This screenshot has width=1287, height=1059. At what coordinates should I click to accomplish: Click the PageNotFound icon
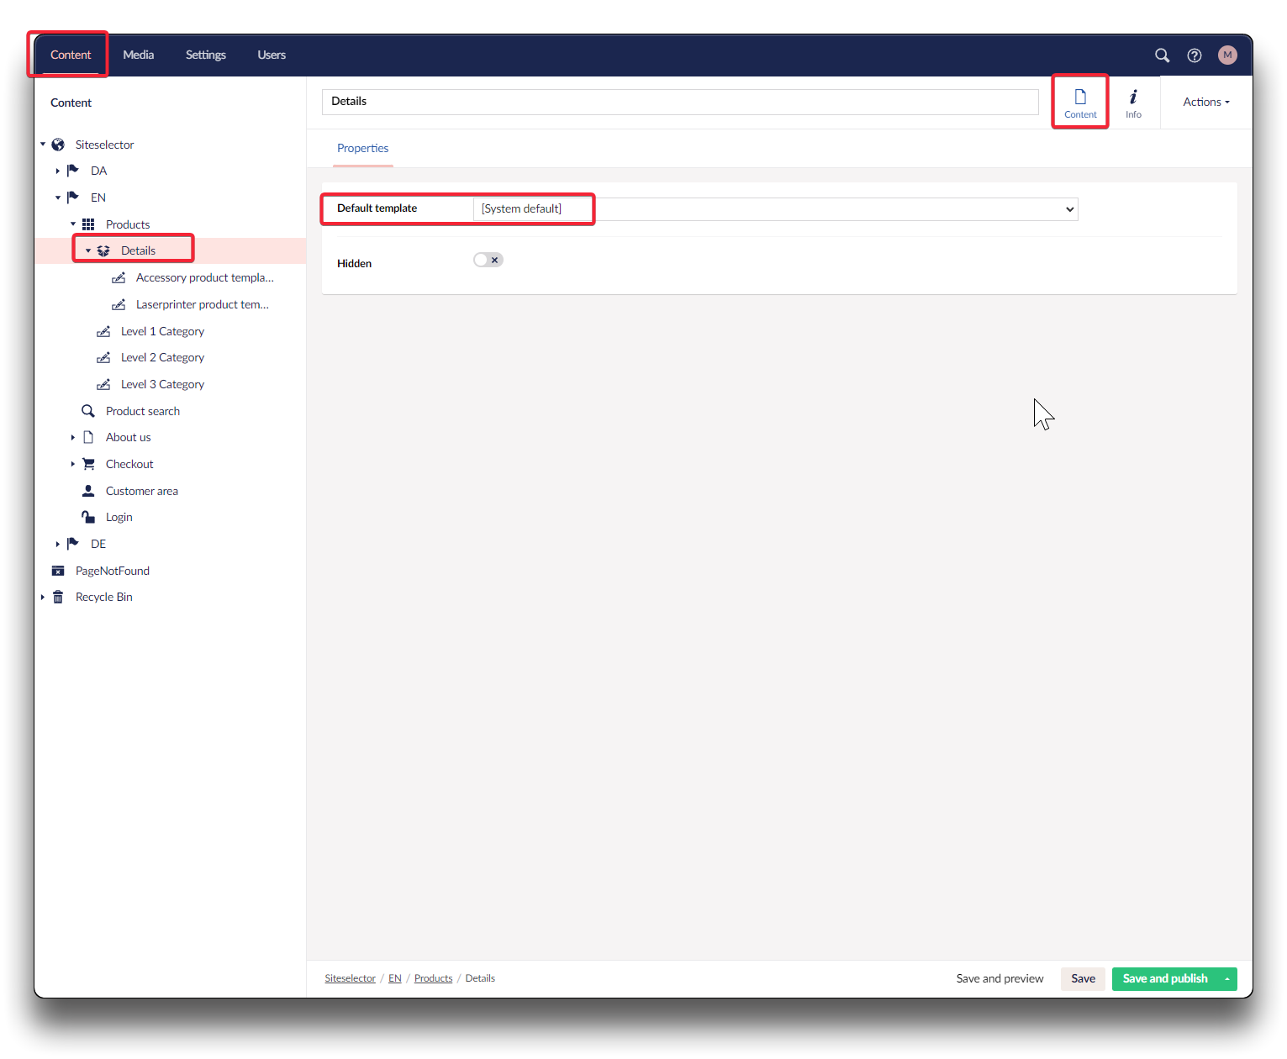pos(58,571)
